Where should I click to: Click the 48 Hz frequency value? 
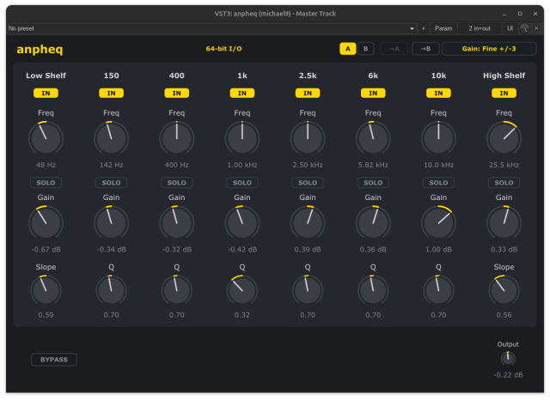pos(46,165)
